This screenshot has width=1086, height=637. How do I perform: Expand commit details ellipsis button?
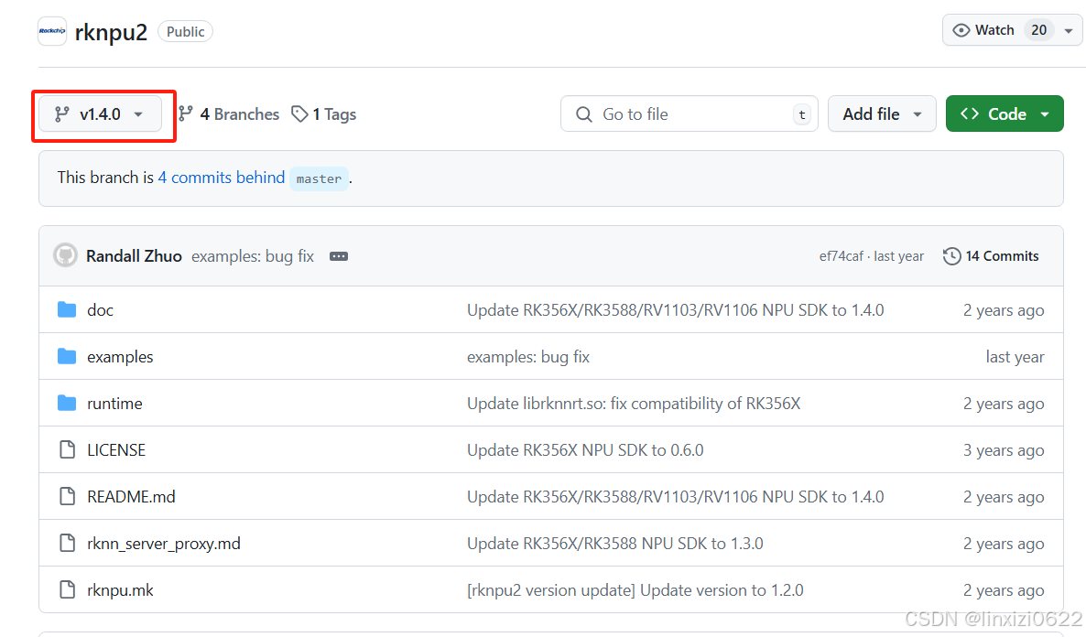point(339,256)
